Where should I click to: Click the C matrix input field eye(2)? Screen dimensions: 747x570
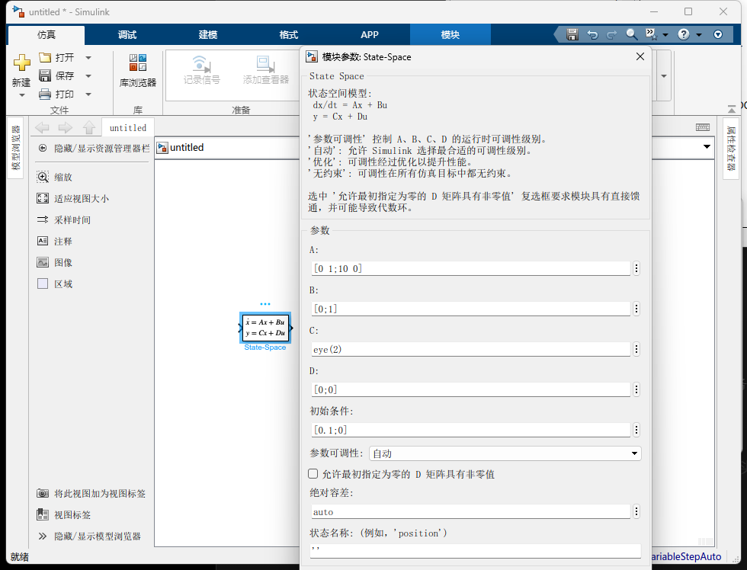point(471,349)
